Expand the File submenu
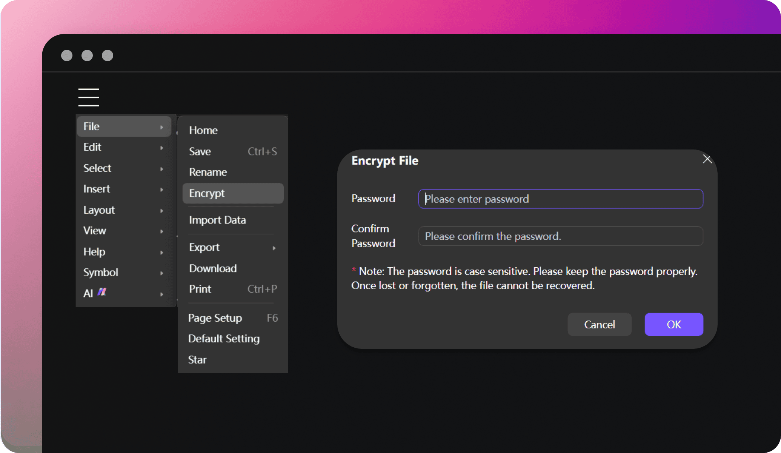The width and height of the screenshot is (781, 453). coord(123,126)
